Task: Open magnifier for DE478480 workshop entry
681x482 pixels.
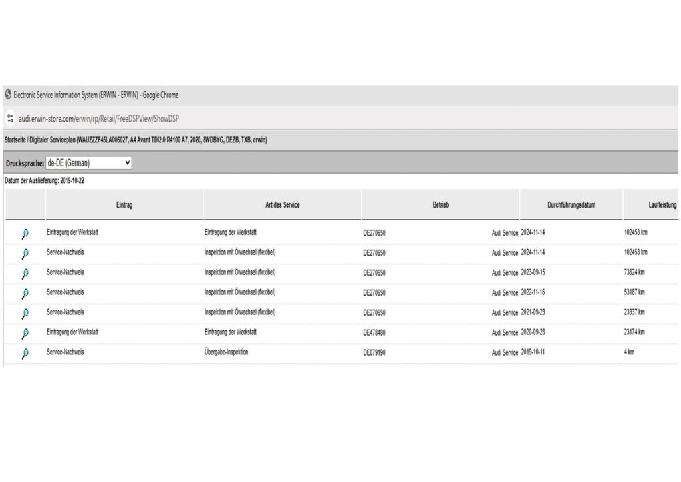Action: coord(25,334)
